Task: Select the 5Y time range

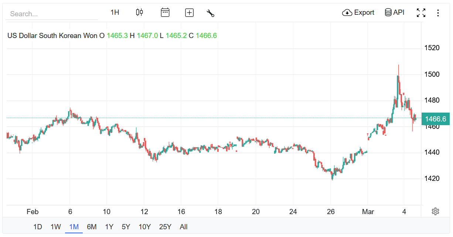Action: coord(126,227)
